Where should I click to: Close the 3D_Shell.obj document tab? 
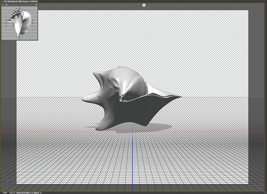(x=2, y=1)
